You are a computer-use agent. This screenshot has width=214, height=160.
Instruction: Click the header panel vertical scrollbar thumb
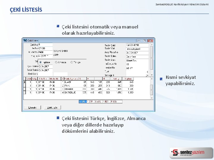[152, 58]
